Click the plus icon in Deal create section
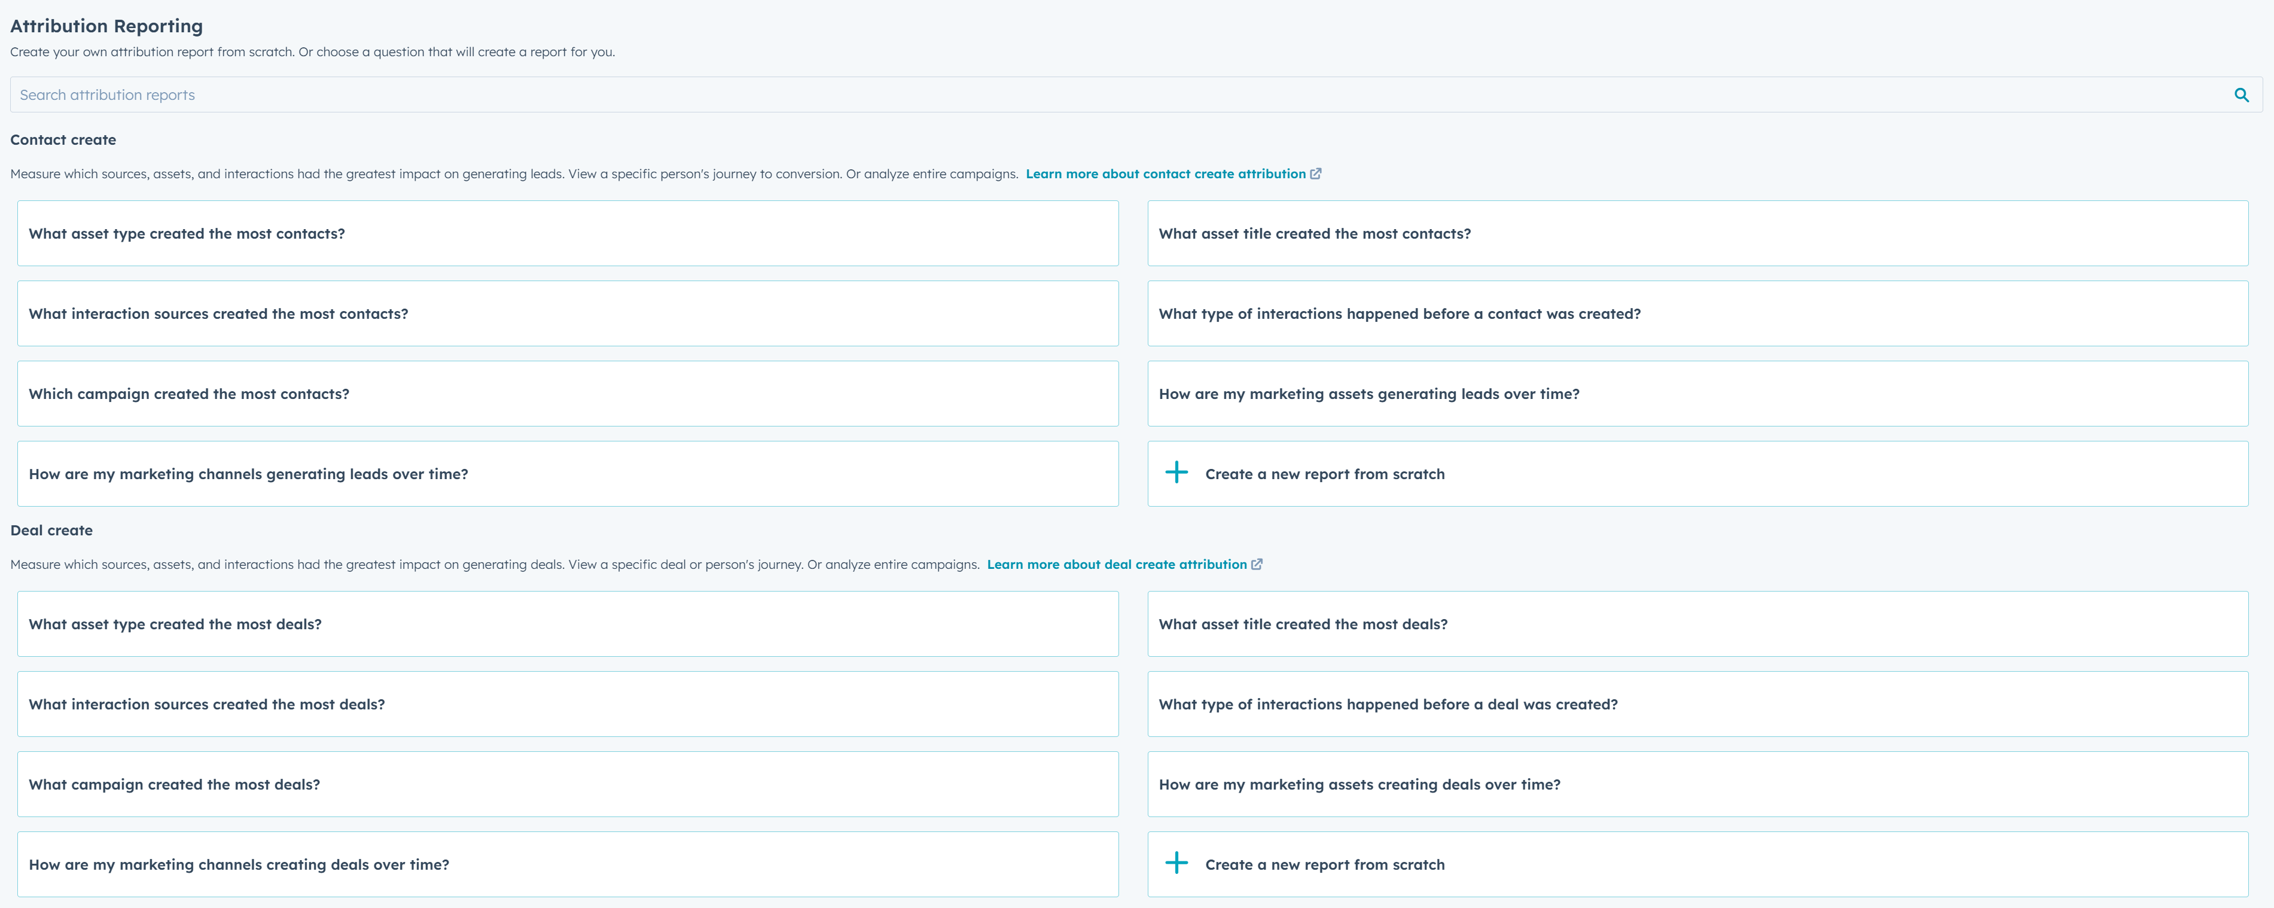Screen dimensions: 2274x908 (1178, 864)
